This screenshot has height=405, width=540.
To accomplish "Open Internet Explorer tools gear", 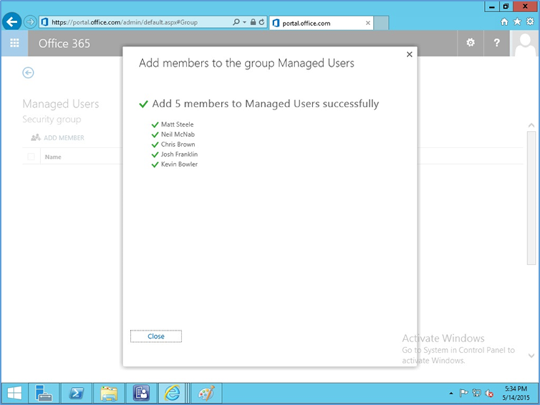I will click(531, 22).
